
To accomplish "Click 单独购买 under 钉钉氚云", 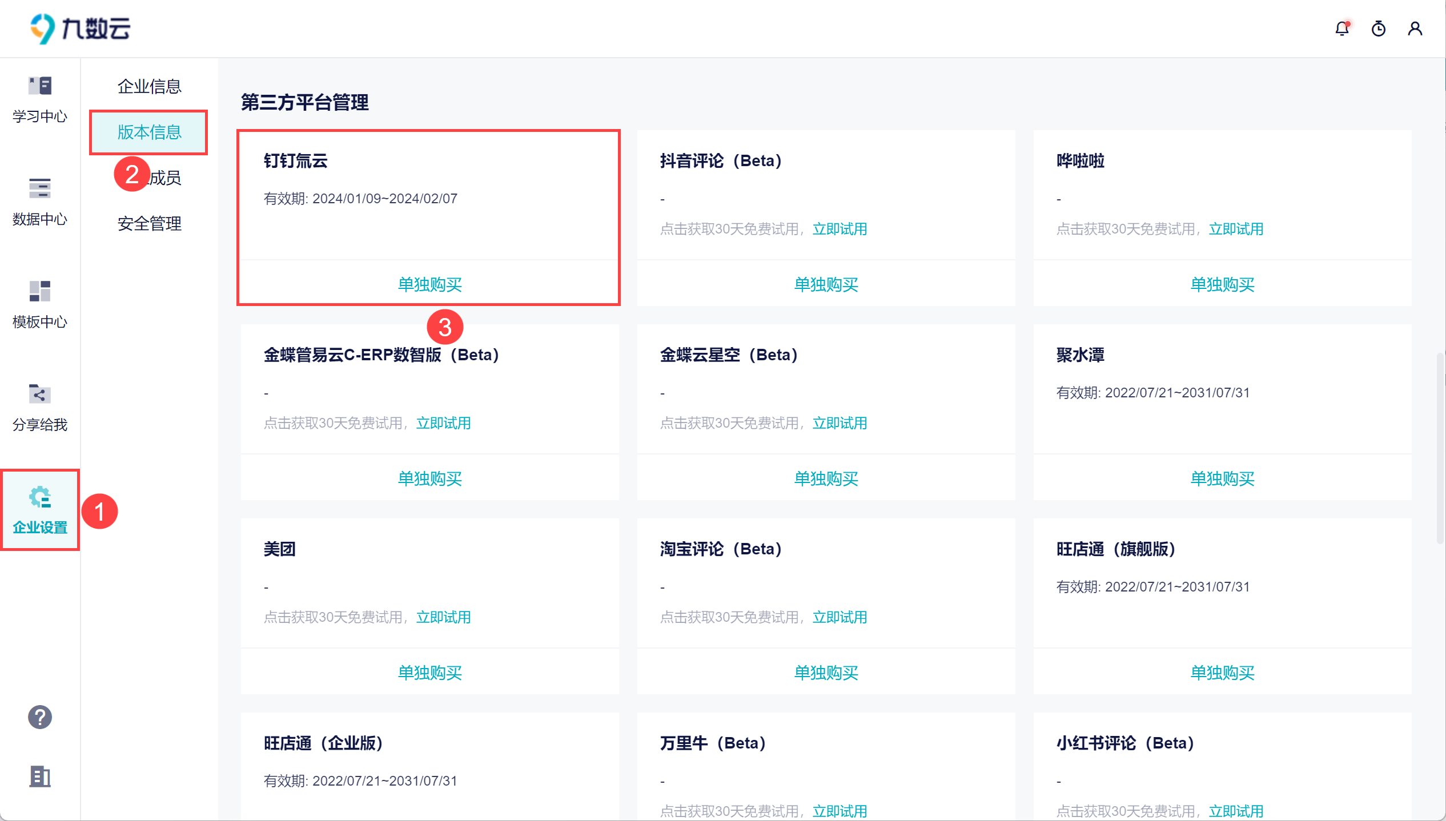I will (429, 284).
